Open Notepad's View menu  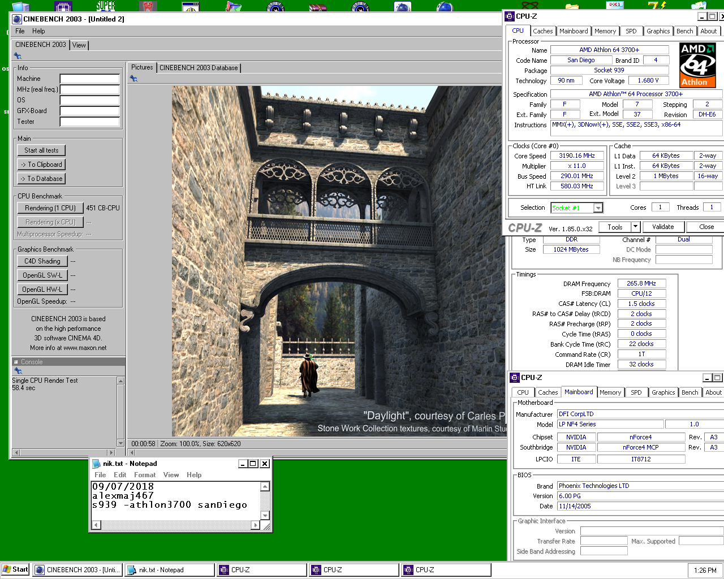click(171, 475)
